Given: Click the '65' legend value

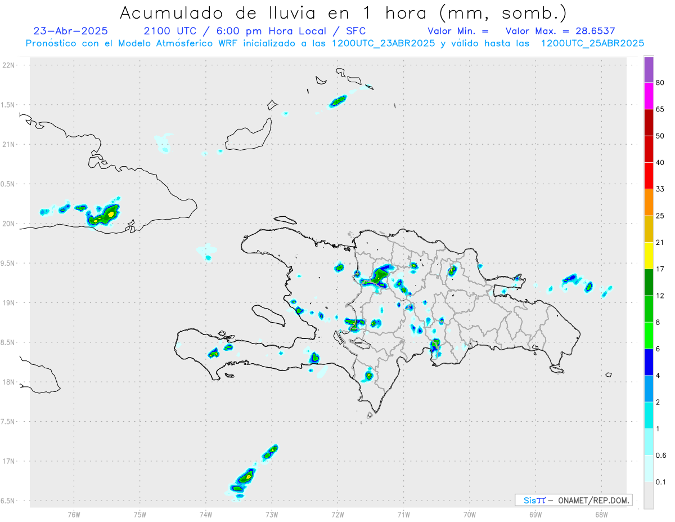Looking at the screenshot, I should pos(660,109).
